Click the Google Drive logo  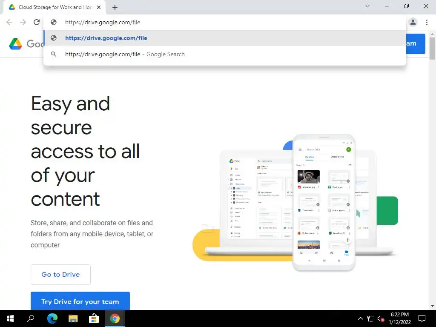(x=15, y=44)
